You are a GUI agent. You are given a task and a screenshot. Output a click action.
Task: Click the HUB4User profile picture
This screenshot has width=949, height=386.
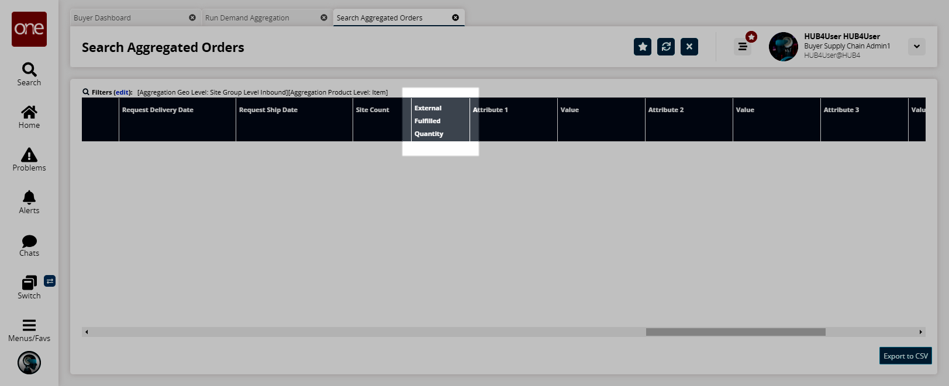784,47
